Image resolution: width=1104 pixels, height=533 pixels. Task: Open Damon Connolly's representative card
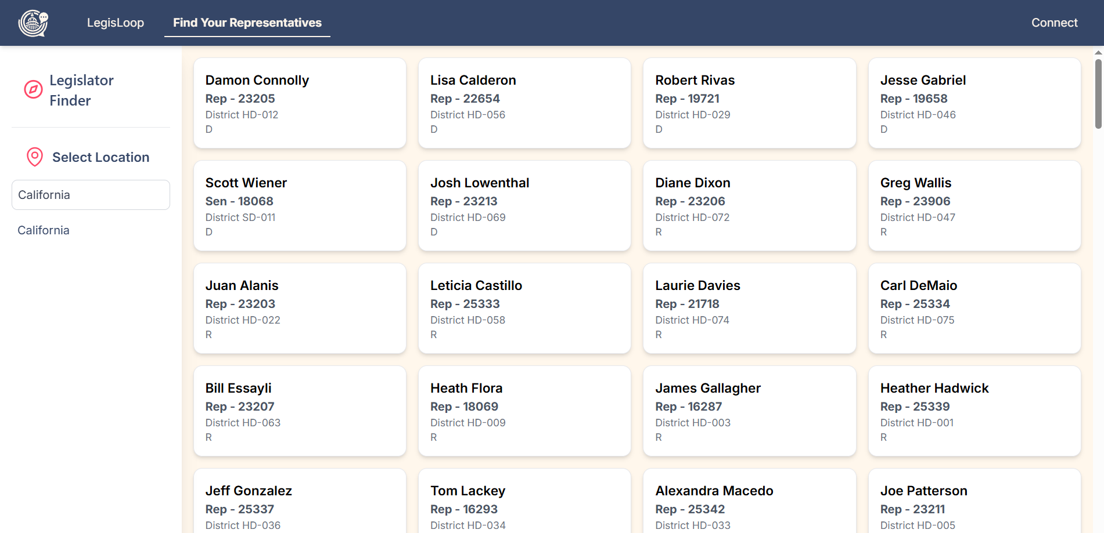[x=300, y=103]
